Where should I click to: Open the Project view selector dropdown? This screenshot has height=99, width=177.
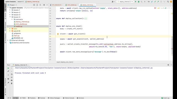(12, 5)
